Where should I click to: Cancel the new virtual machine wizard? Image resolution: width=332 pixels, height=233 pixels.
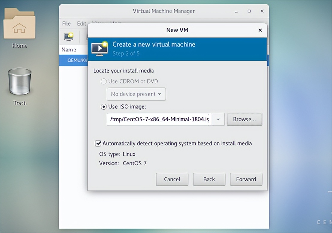(x=172, y=179)
